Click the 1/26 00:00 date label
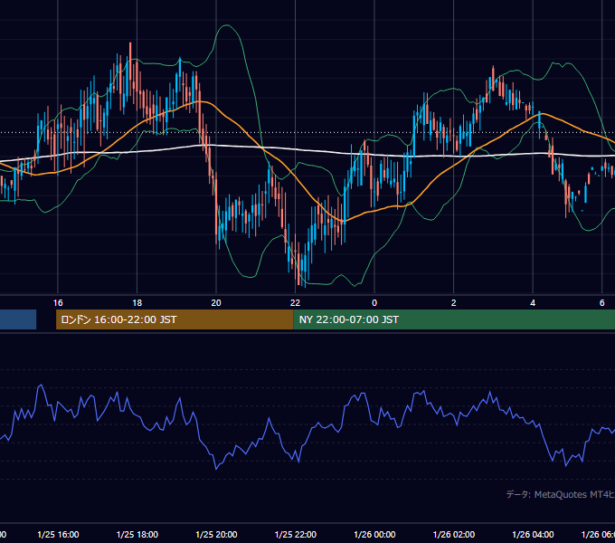 pyautogui.click(x=374, y=534)
